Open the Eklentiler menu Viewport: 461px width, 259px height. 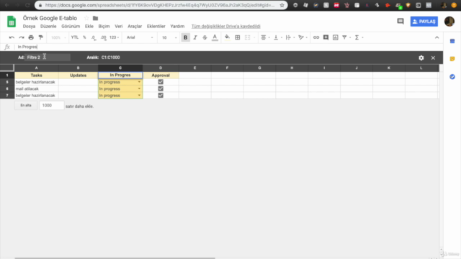156,26
